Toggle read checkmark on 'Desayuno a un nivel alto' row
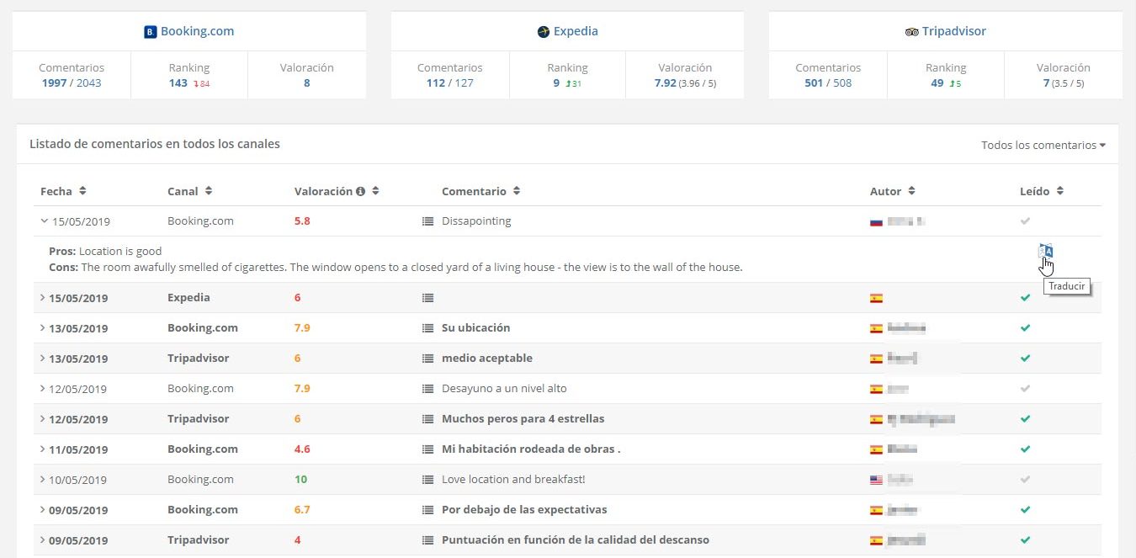The width and height of the screenshot is (1136, 558). (1025, 389)
